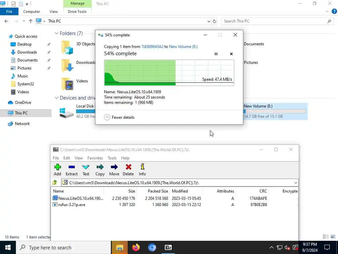This screenshot has width=338, height=254.
Task: Open Info in 7-Zip toolbar
Action: point(142,167)
